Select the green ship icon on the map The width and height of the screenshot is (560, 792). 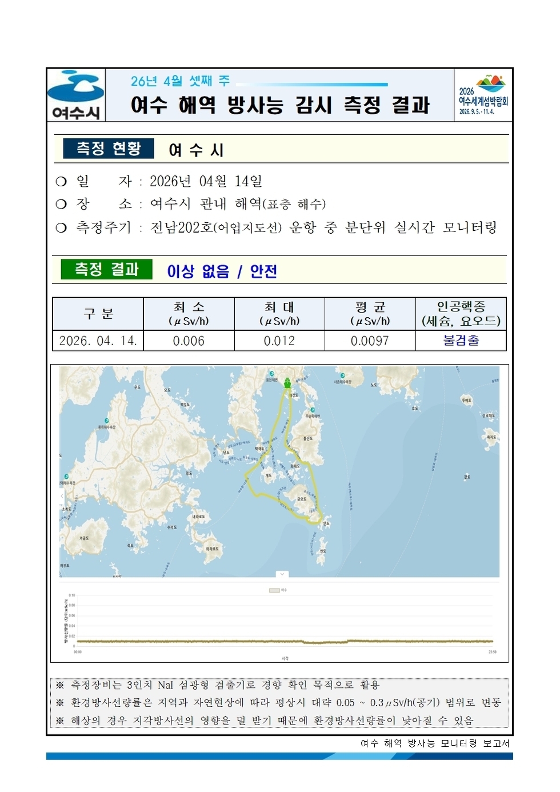[287, 383]
